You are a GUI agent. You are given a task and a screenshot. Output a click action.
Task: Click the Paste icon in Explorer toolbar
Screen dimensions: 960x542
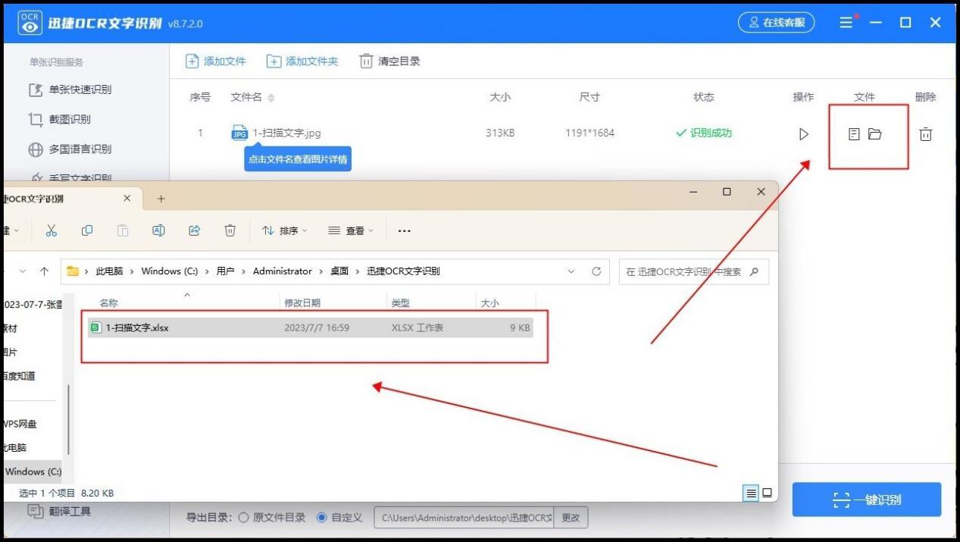pos(123,230)
